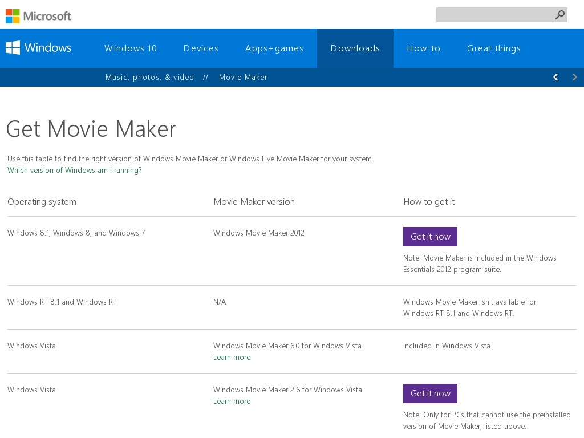Click the Movie Maker version column header
584x438 pixels.
254,202
